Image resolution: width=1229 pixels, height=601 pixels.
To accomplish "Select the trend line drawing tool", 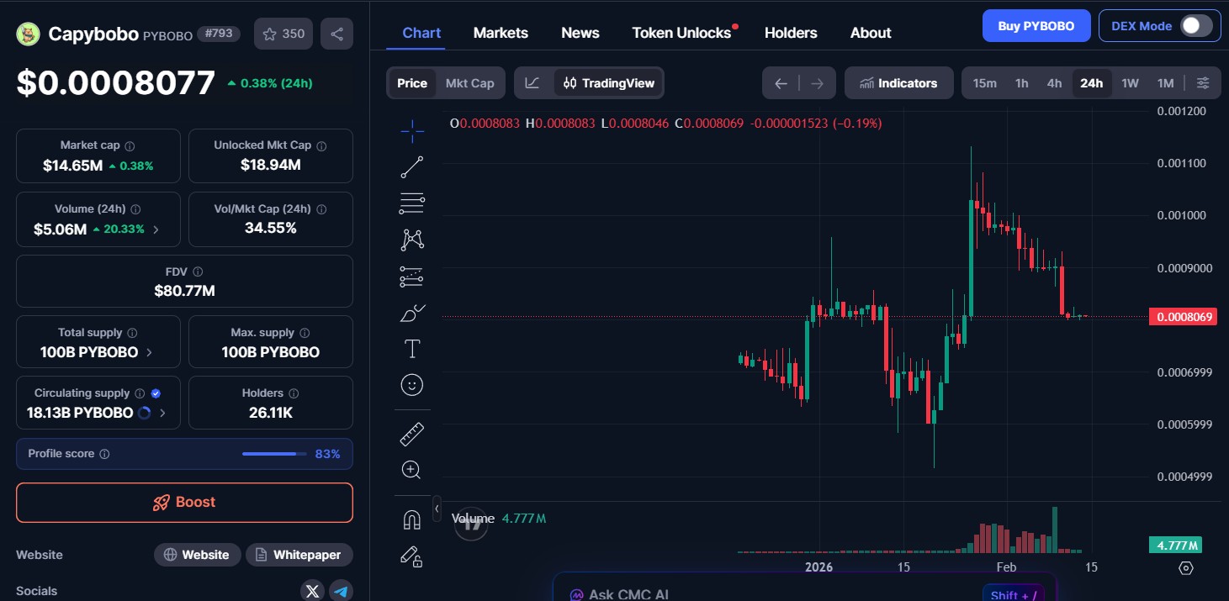I will pyautogui.click(x=412, y=166).
